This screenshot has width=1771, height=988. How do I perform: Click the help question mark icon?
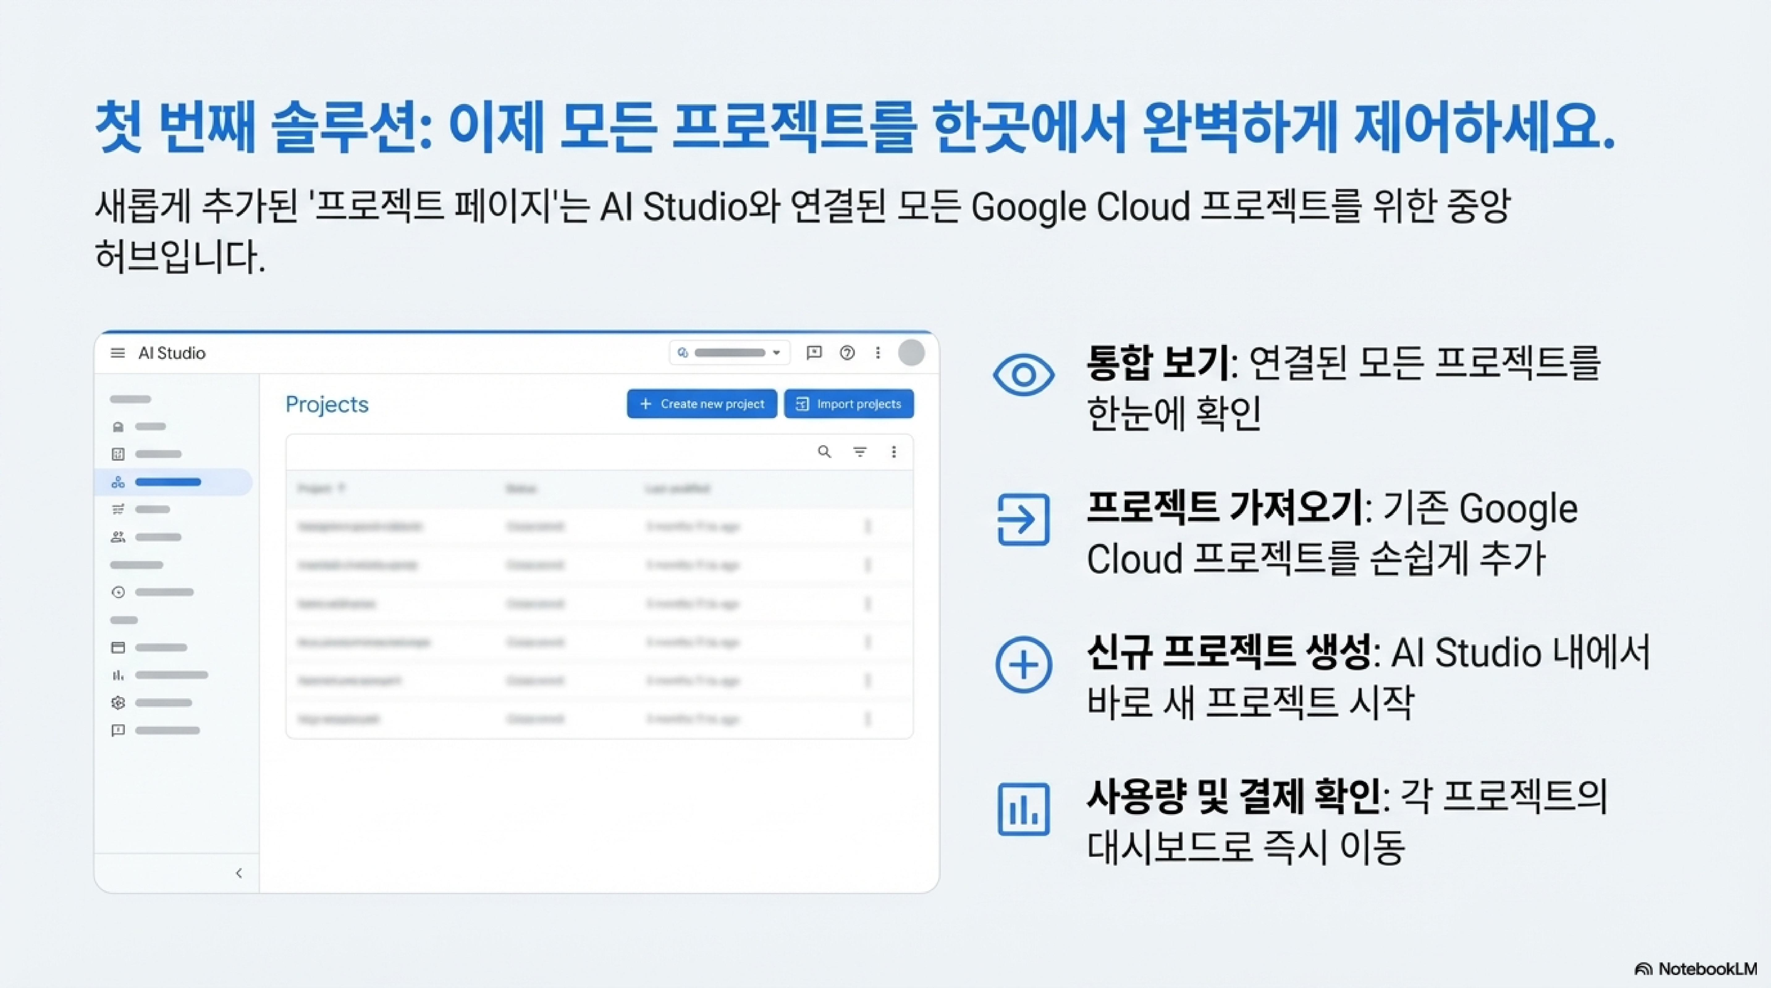(x=847, y=353)
